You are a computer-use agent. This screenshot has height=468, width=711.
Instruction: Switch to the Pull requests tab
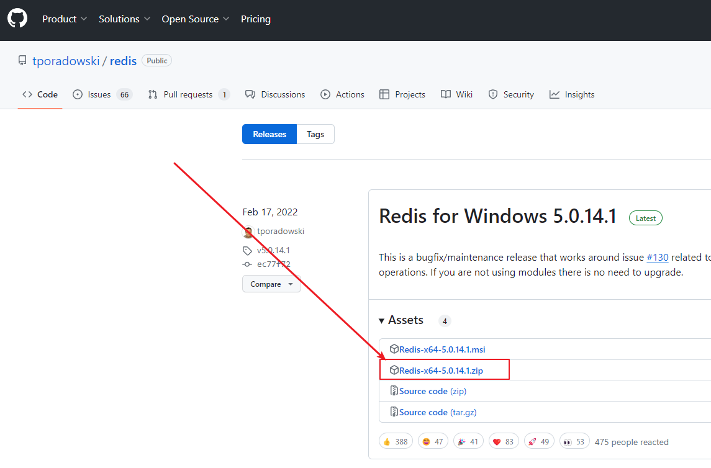[x=189, y=94]
